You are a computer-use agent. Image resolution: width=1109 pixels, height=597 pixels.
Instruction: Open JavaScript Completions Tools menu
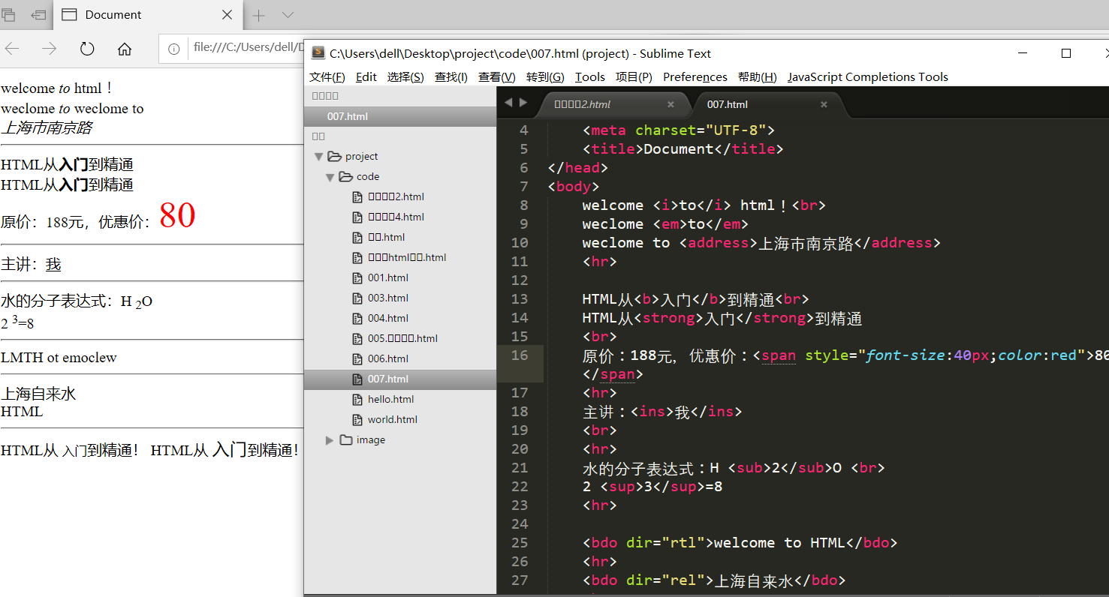point(868,76)
